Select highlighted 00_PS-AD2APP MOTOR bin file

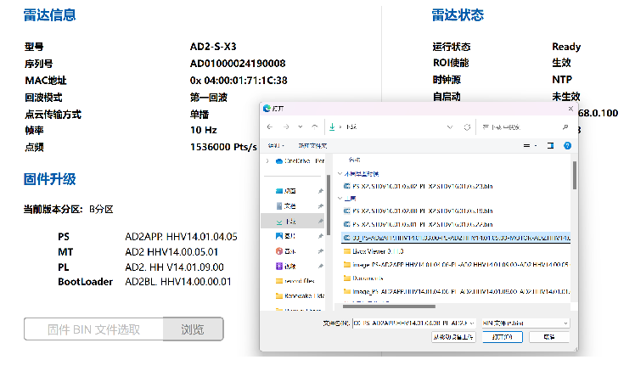[x=456, y=238]
